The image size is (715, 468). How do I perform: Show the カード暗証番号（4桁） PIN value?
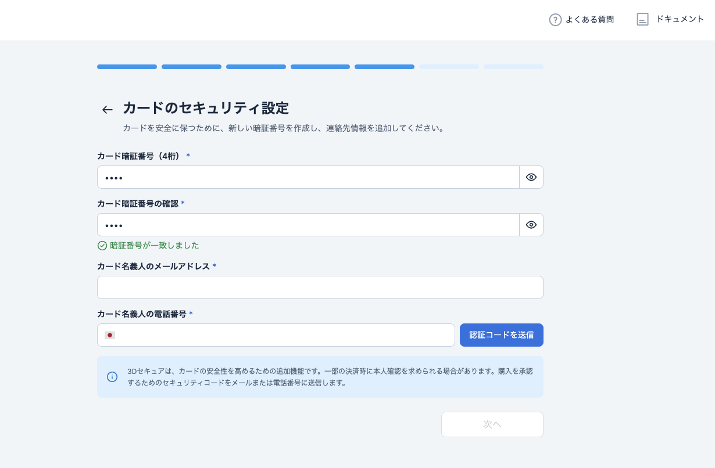(x=531, y=177)
